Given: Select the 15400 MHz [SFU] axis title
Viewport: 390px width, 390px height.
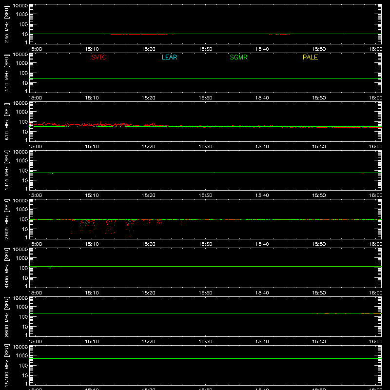Looking at the screenshot, I should (6, 366).
